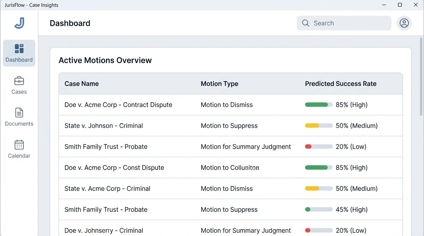Click the 50% yellow bar for State v. Johnson
This screenshot has width=424, height=236.
[x=318, y=126]
